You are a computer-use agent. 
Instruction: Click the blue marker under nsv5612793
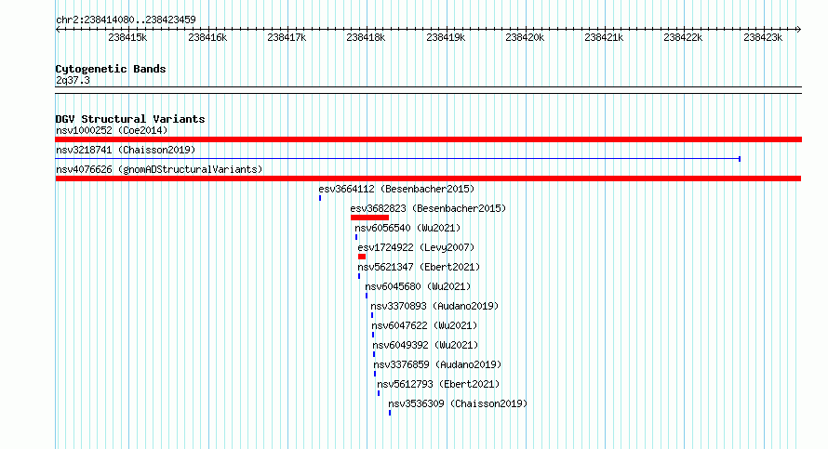pos(378,393)
